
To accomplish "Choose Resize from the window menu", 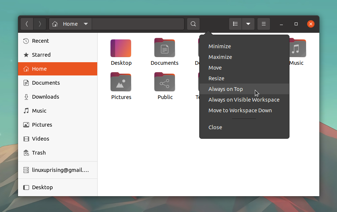I will tap(216, 78).
